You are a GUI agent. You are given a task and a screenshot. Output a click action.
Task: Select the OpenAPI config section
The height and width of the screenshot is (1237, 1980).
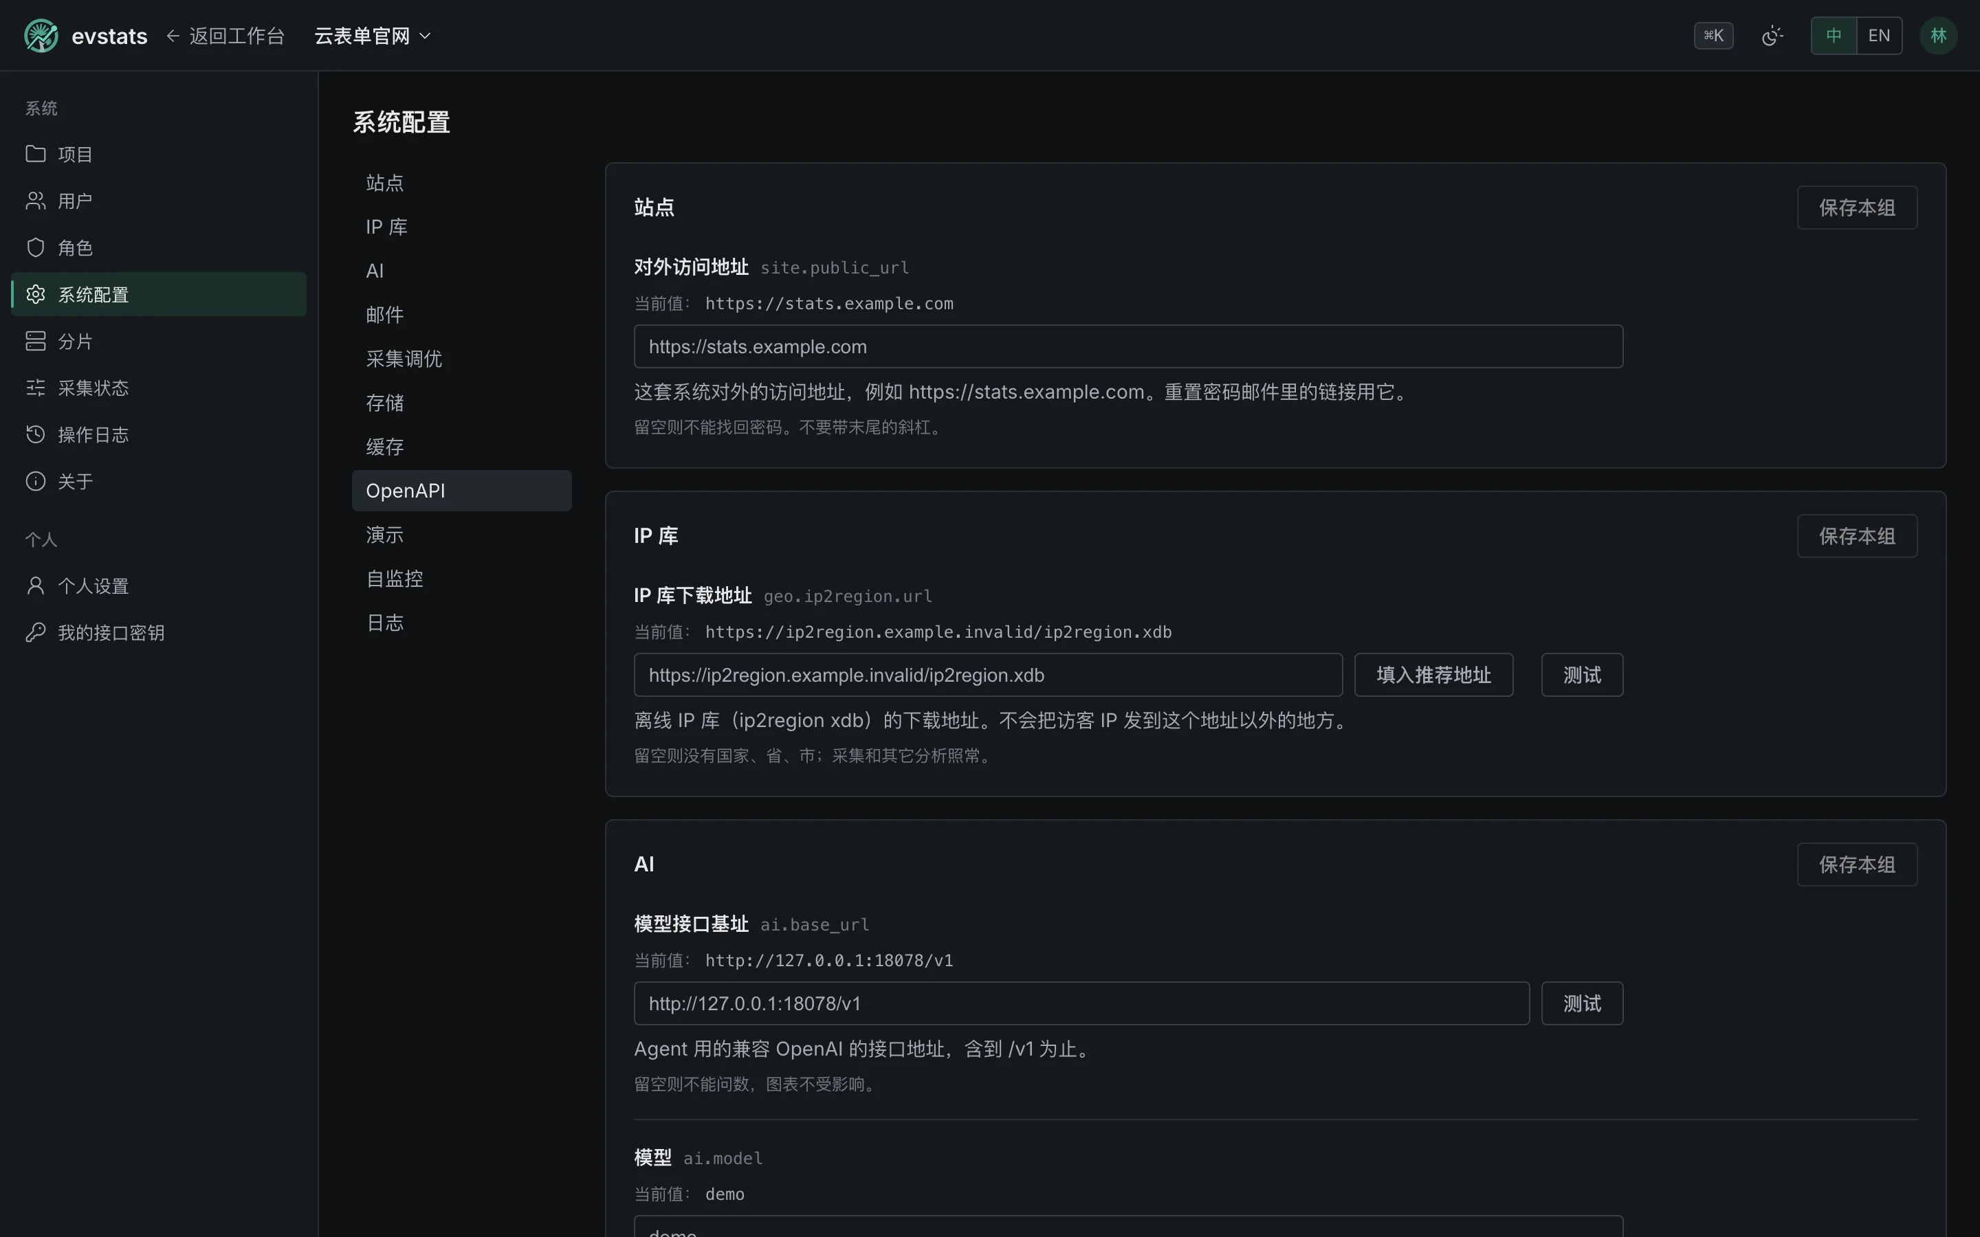pyautogui.click(x=461, y=491)
